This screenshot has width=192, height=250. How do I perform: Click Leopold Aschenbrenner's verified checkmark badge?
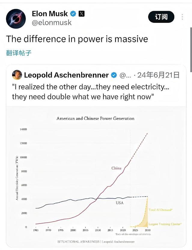(114, 75)
